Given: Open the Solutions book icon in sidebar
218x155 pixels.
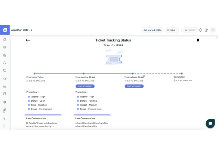Looking at the screenshot, I should 5,71.
